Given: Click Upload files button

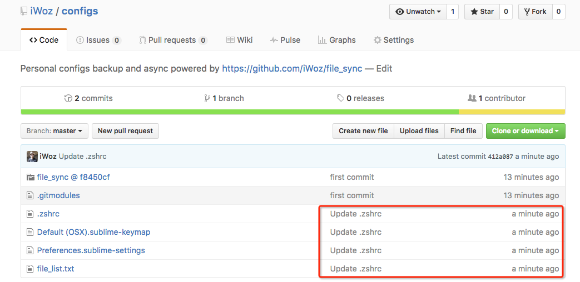Looking at the screenshot, I should tap(419, 131).
